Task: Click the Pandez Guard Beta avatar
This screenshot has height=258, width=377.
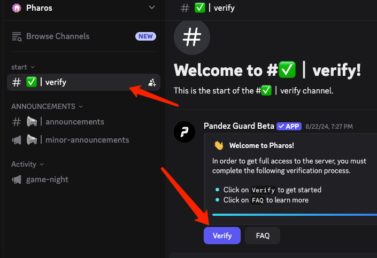Action: tap(184, 131)
